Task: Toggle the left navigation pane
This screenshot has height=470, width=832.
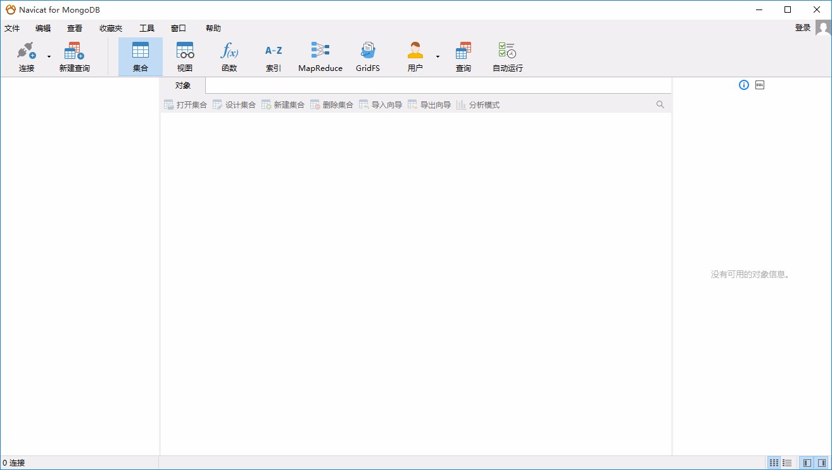Action: [806, 463]
